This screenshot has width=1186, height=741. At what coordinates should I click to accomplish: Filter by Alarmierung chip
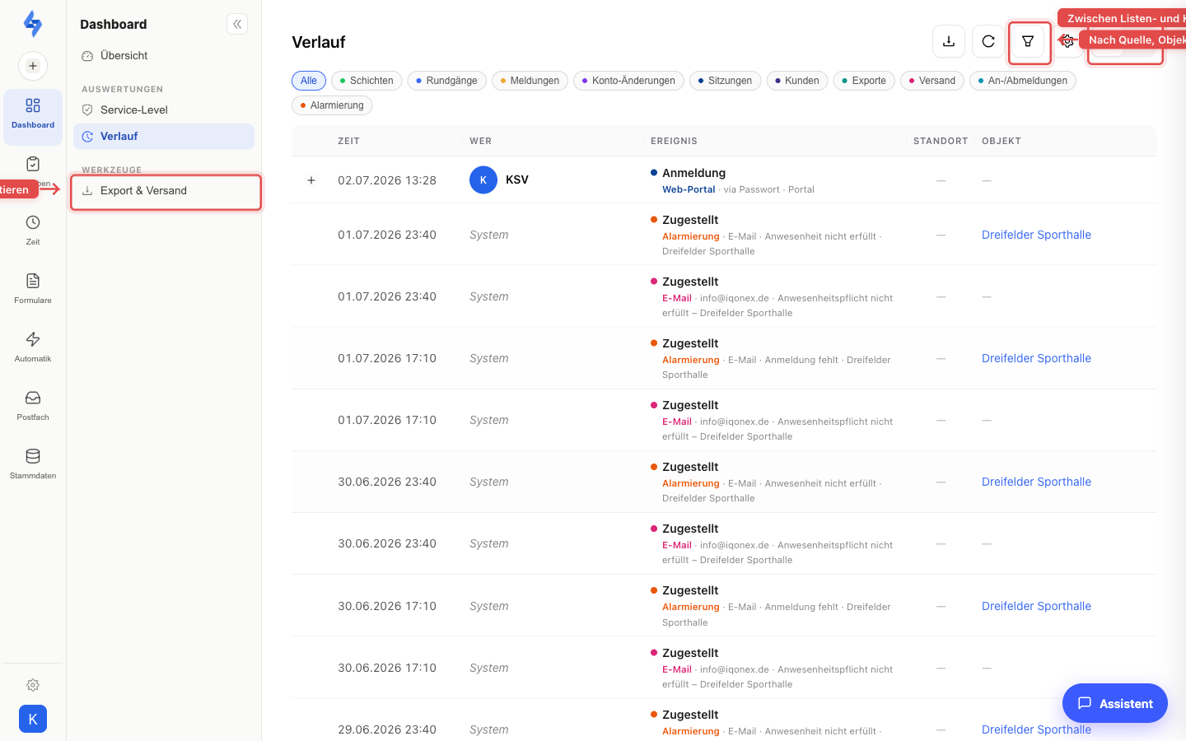[332, 105]
